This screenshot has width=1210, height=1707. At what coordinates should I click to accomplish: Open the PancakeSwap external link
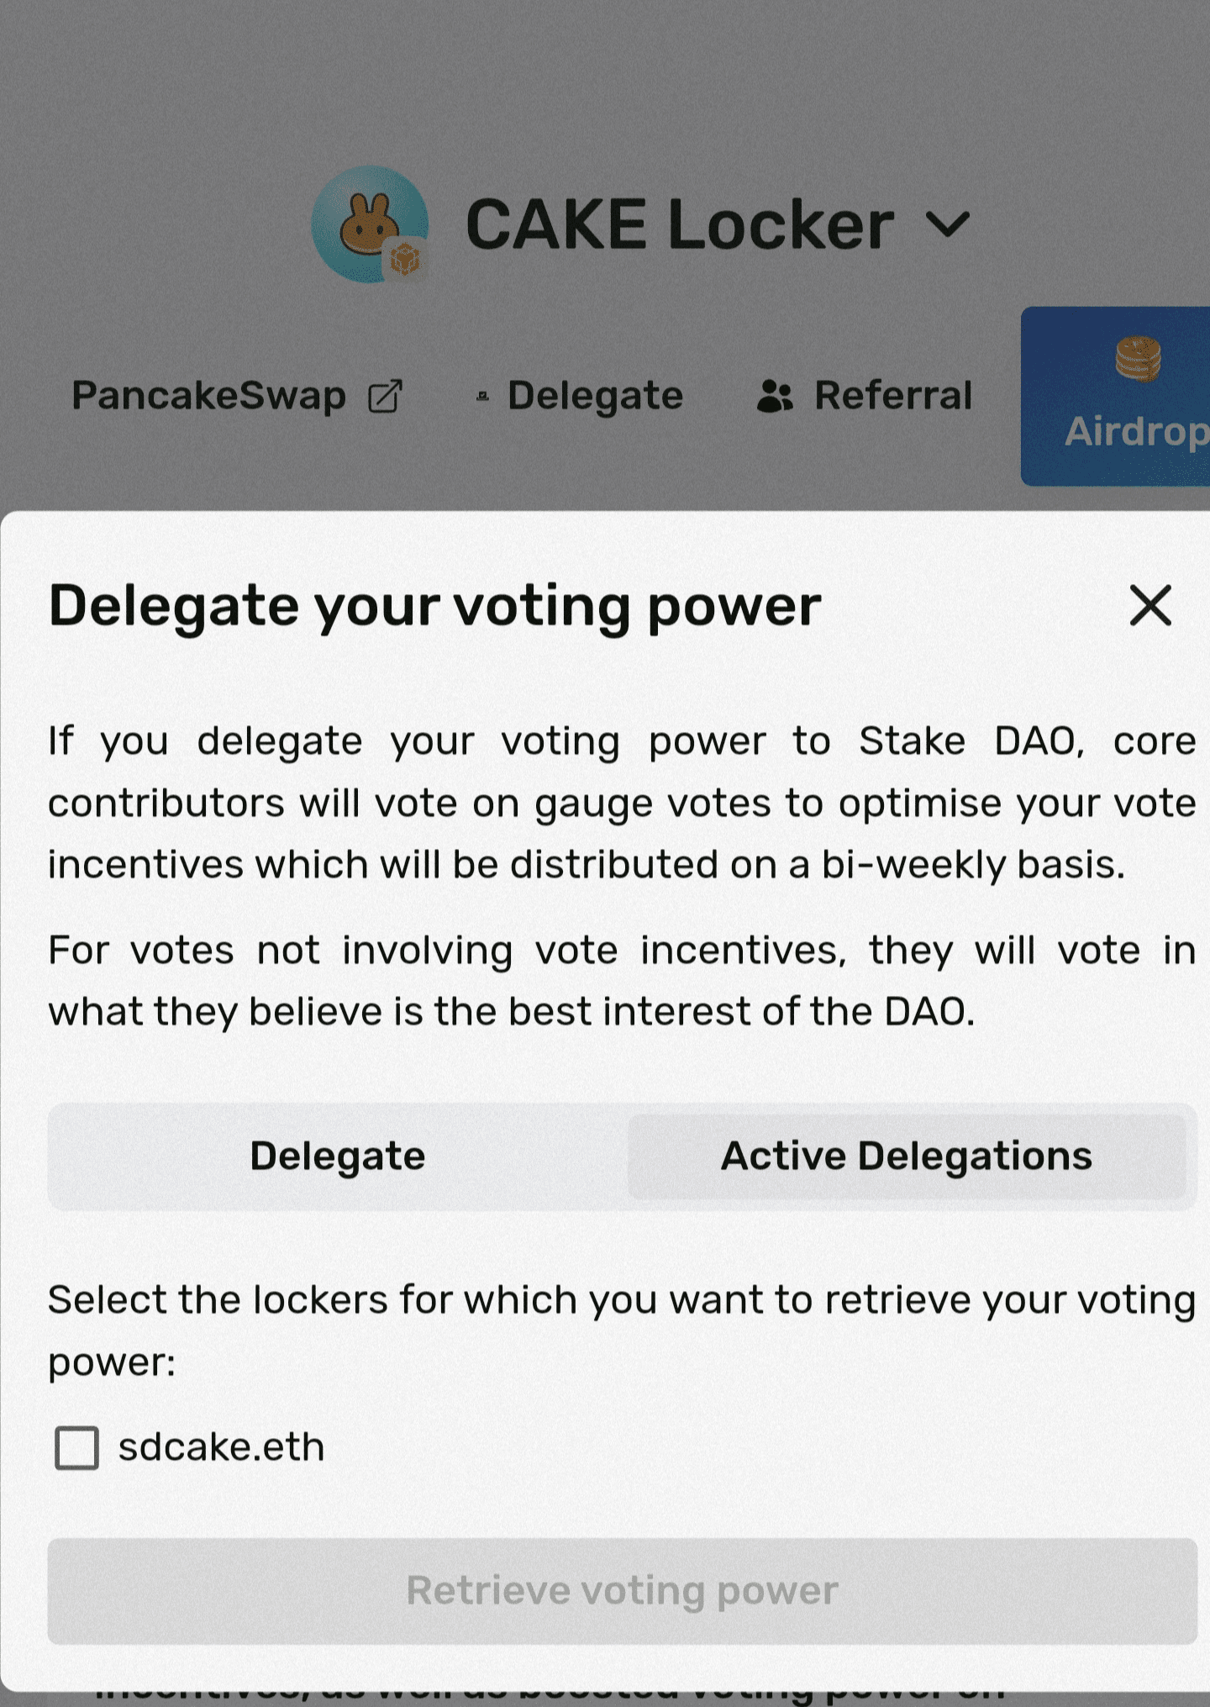pyautogui.click(x=208, y=395)
